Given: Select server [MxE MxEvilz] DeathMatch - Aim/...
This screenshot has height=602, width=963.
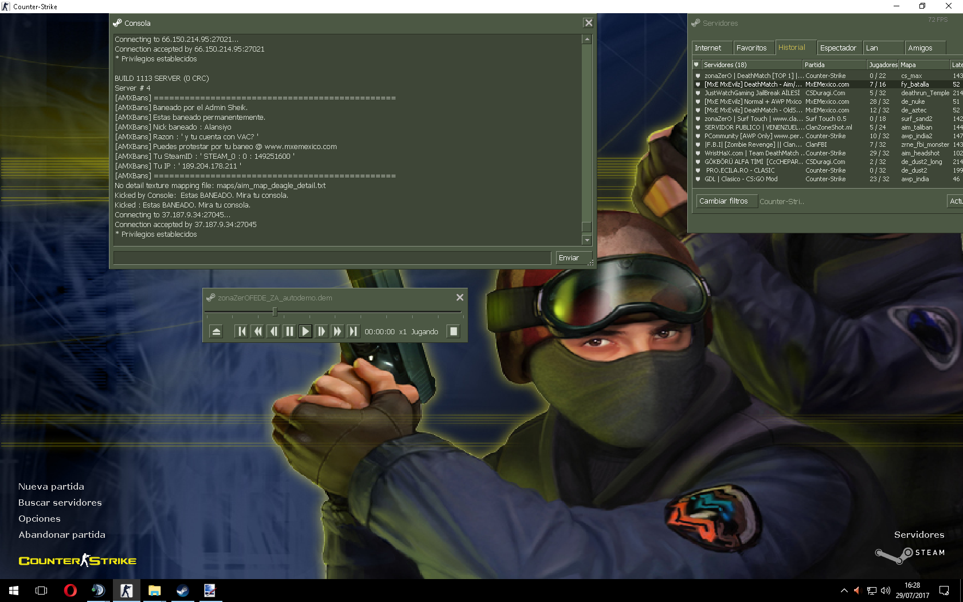Looking at the screenshot, I should click(828, 84).
